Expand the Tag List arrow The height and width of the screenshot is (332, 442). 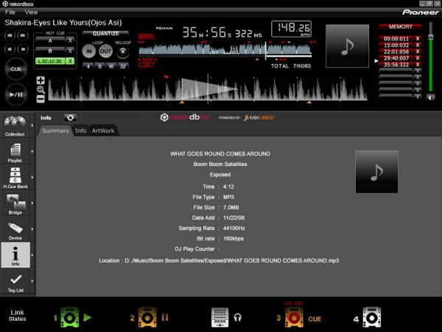tap(32, 281)
